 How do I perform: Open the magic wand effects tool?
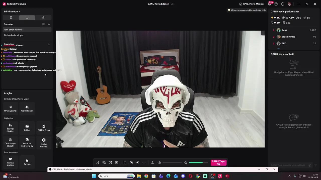[98, 163]
